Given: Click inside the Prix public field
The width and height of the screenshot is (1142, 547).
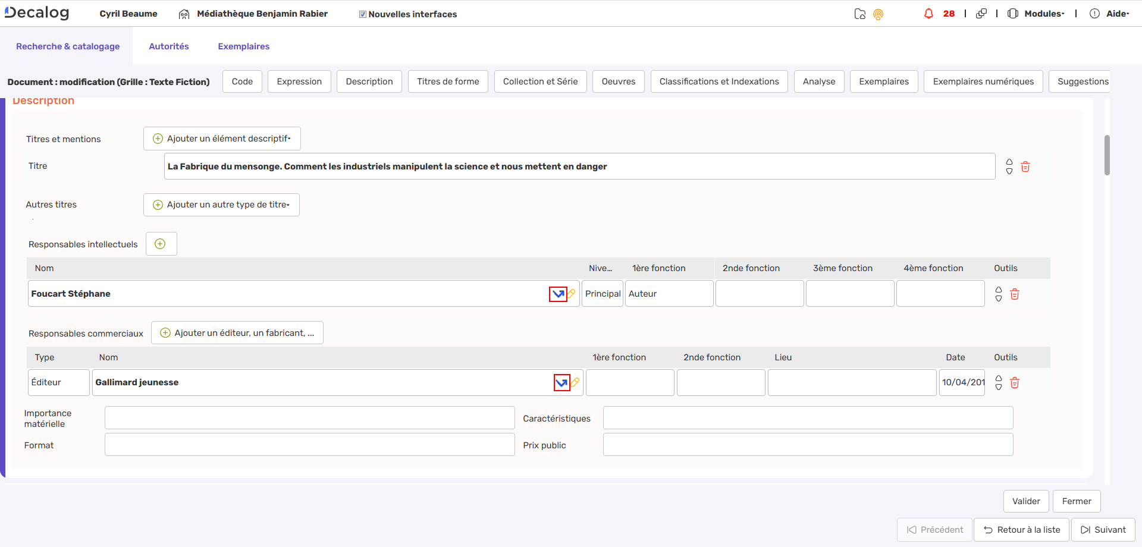Looking at the screenshot, I should (x=807, y=444).
